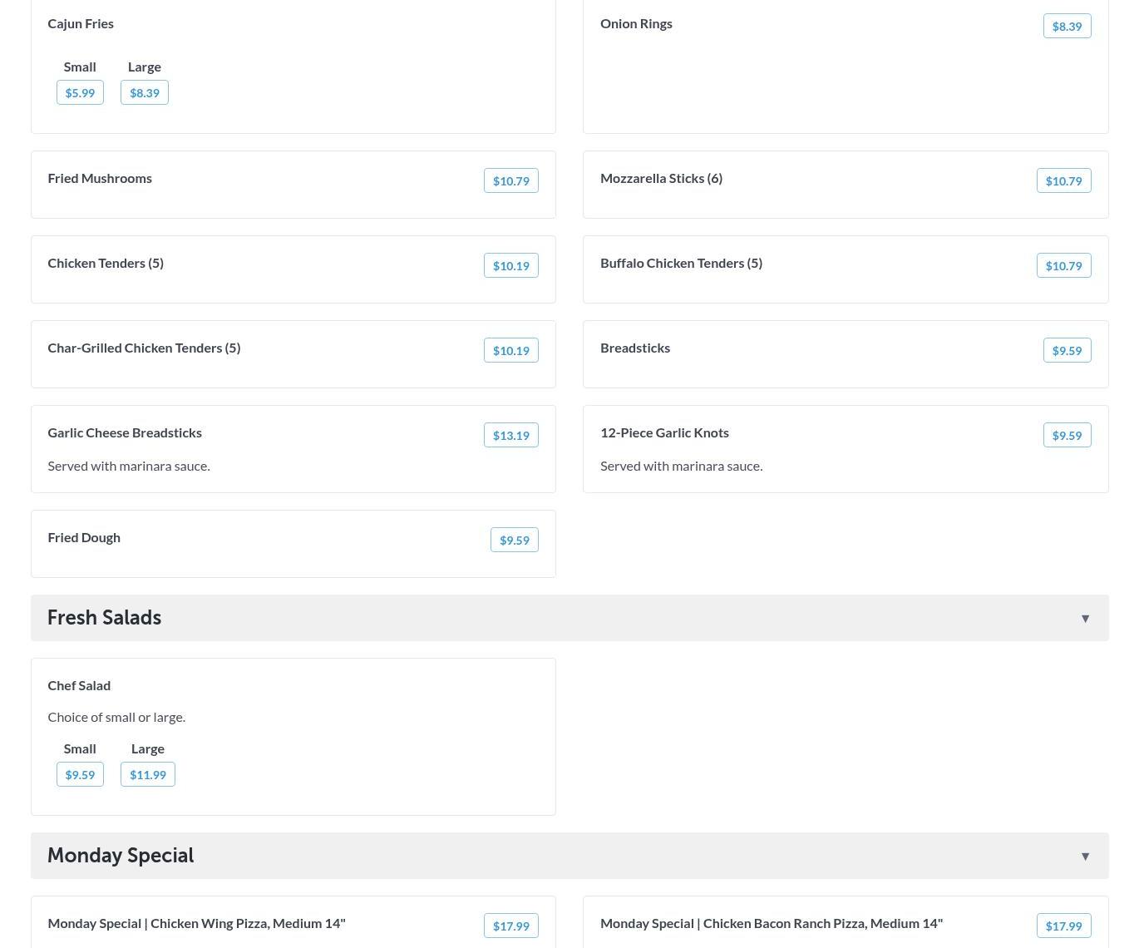Collapse the Monday Special section arrow
1139x948 pixels.
point(1085,857)
